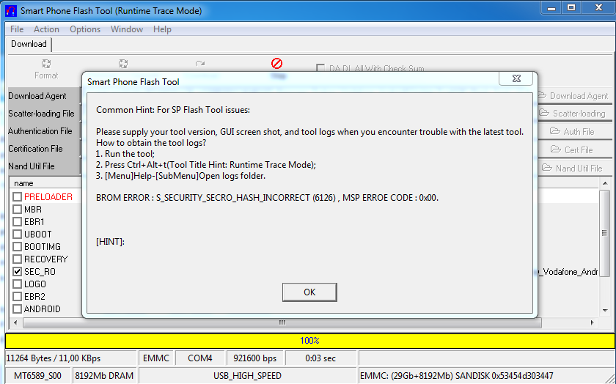Image resolution: width=616 pixels, height=384 pixels.
Task: Open the Options menu
Action: coord(85,29)
